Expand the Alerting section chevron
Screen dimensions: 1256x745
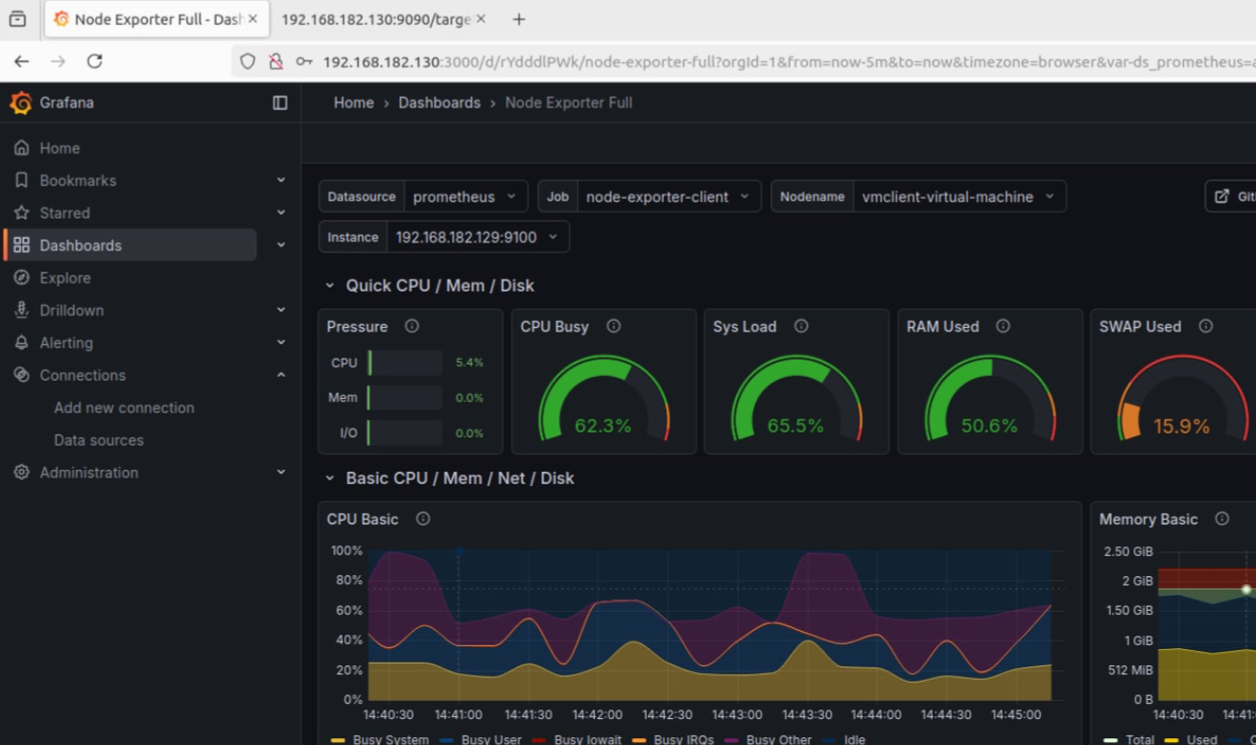click(281, 342)
